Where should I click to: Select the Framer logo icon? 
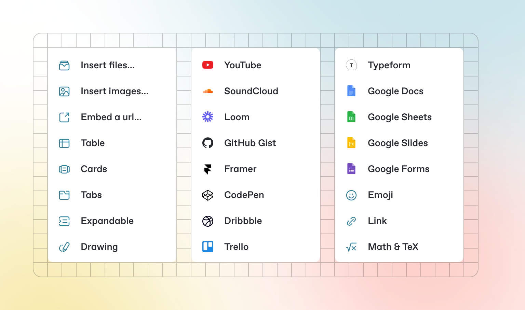tap(208, 169)
